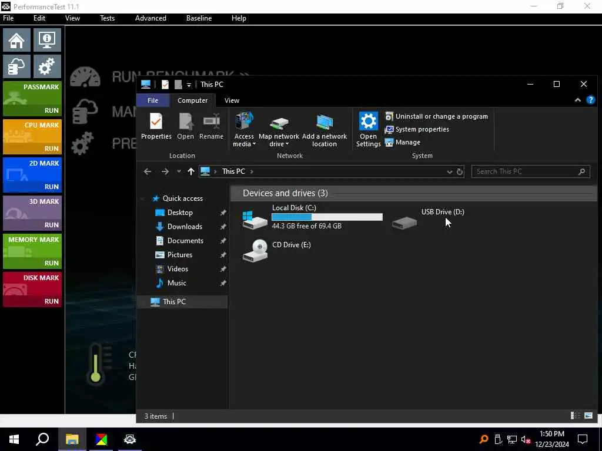
Task: Open System properties from ribbon
Action: coord(417,129)
